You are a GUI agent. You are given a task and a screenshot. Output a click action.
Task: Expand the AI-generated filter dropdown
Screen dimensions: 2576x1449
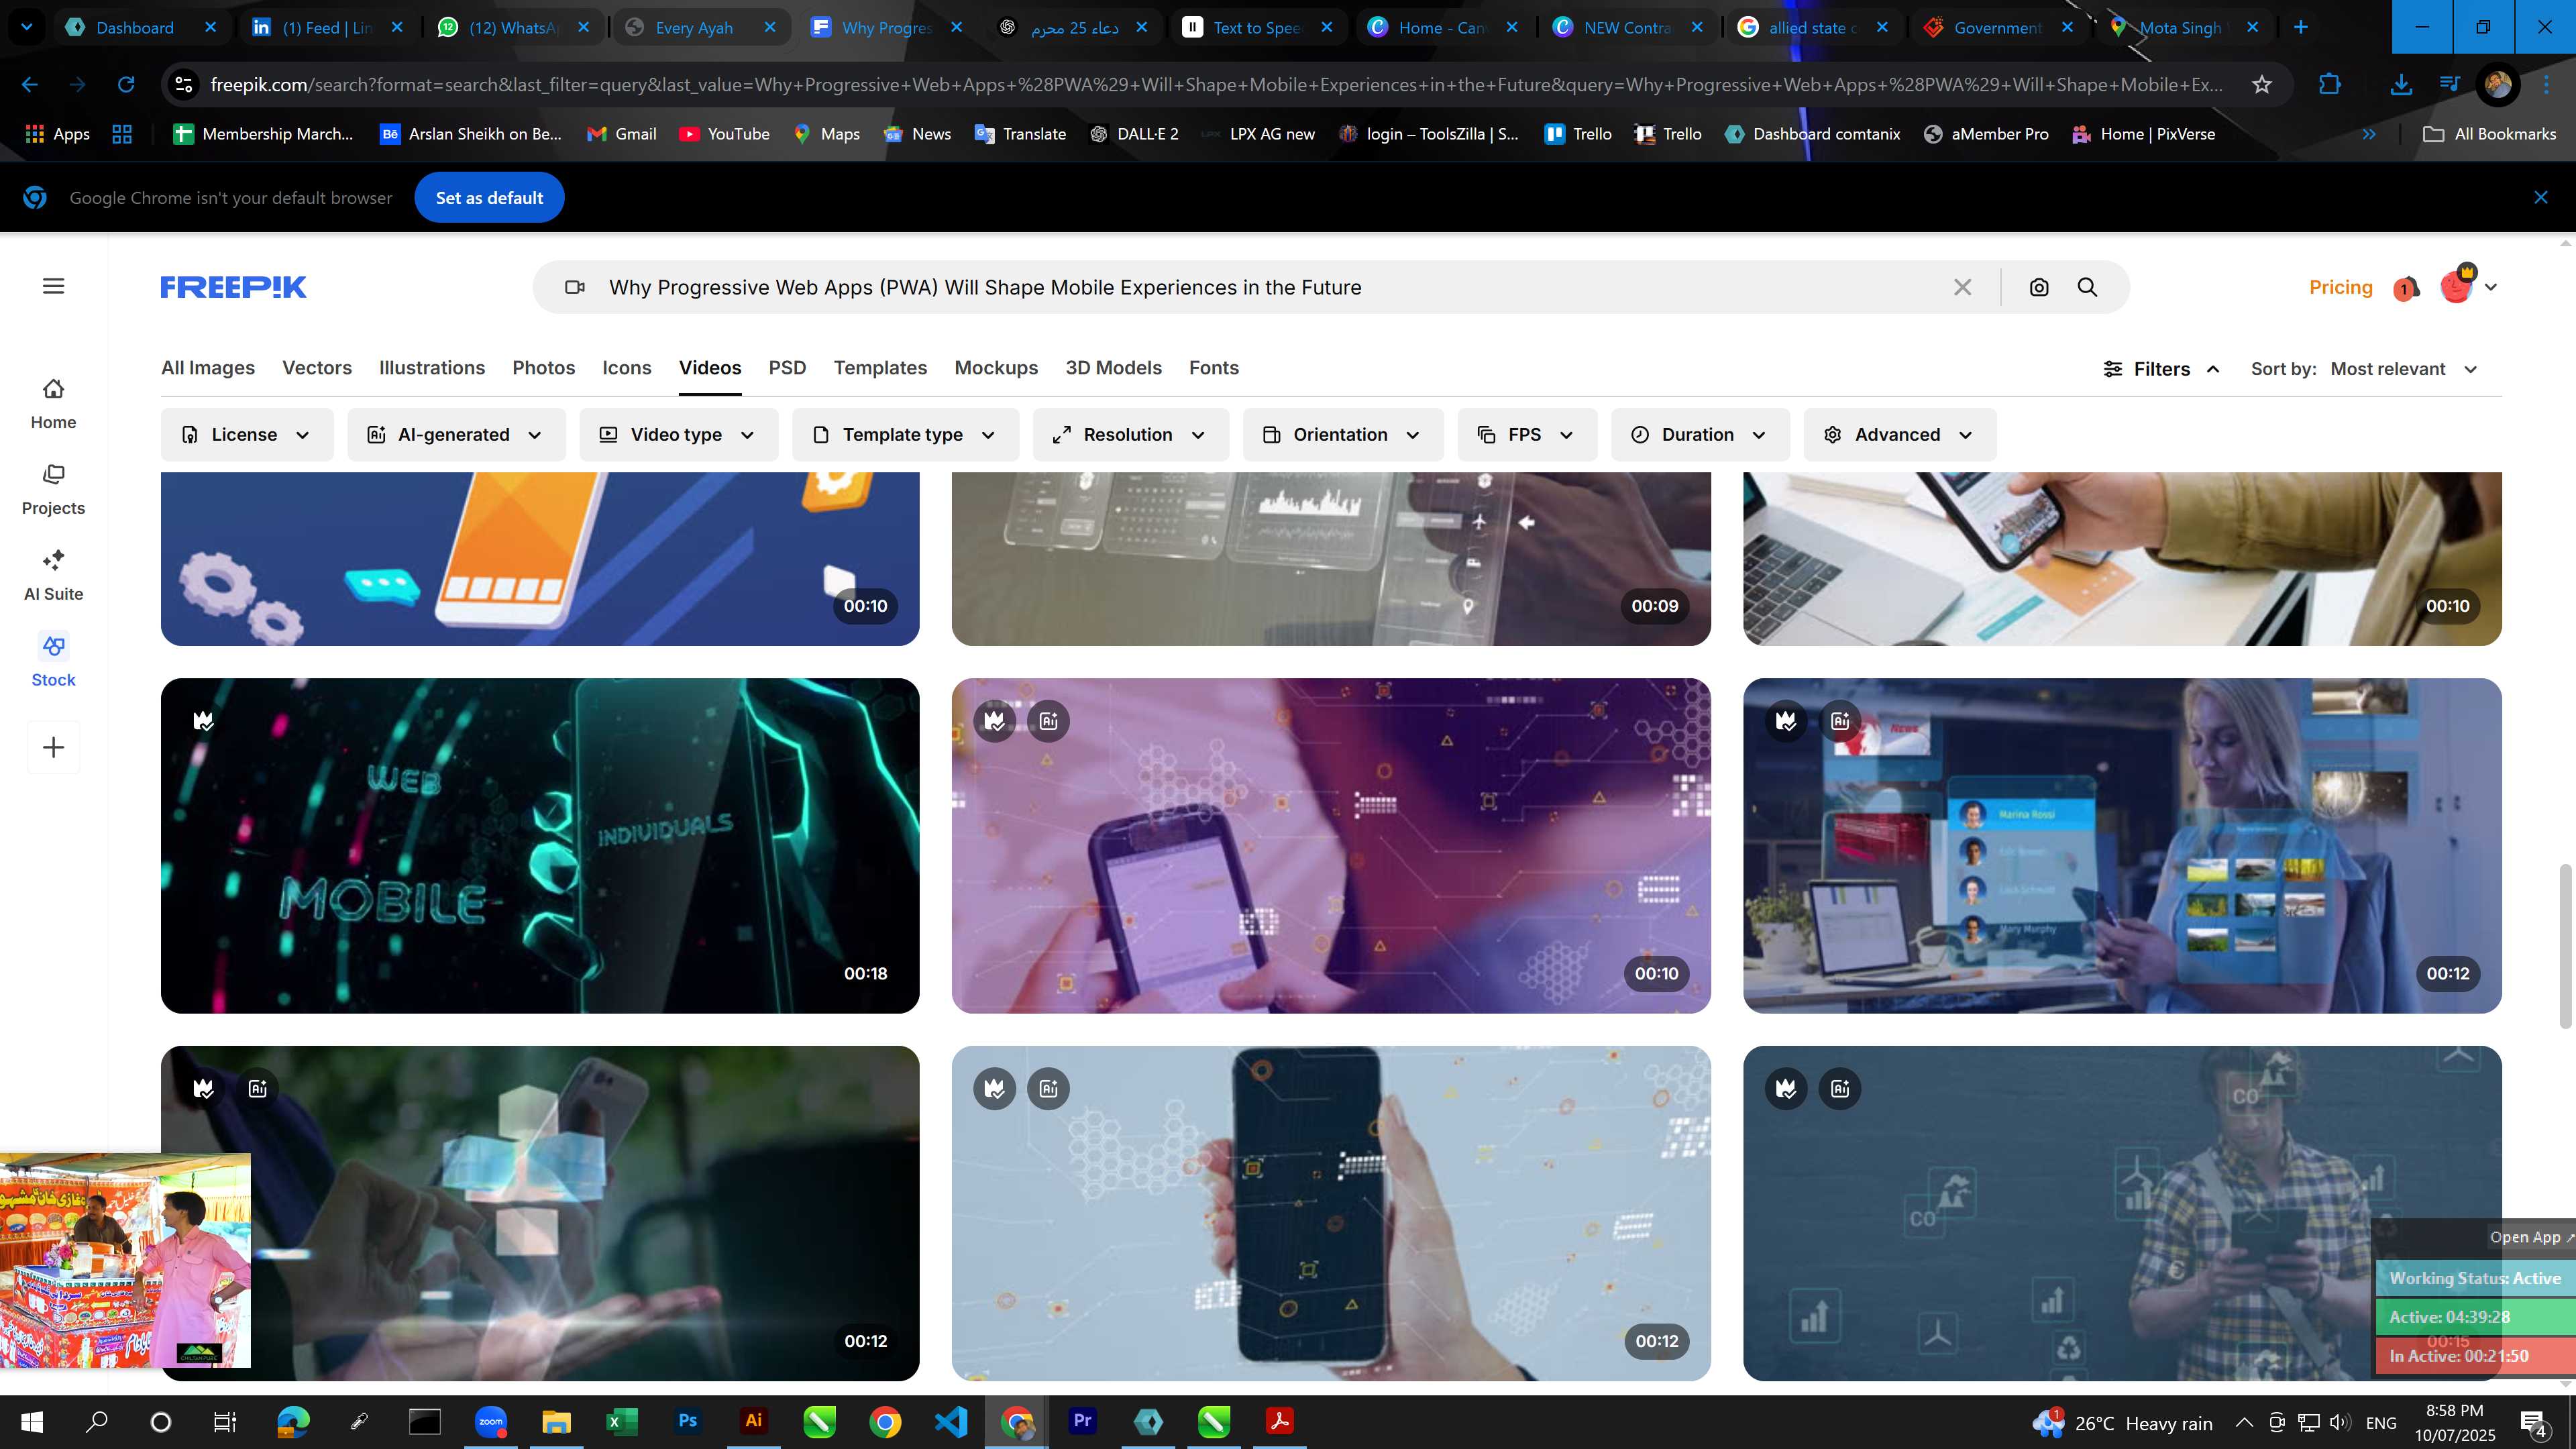click(x=456, y=434)
